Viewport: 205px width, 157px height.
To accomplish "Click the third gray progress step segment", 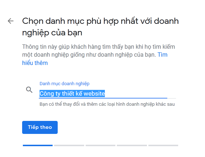I will (x=101, y=145).
